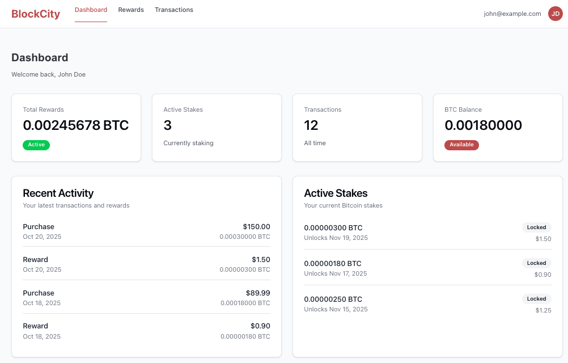The height and width of the screenshot is (363, 568).
Task: Switch to the Rewards tab
Action: (x=130, y=10)
